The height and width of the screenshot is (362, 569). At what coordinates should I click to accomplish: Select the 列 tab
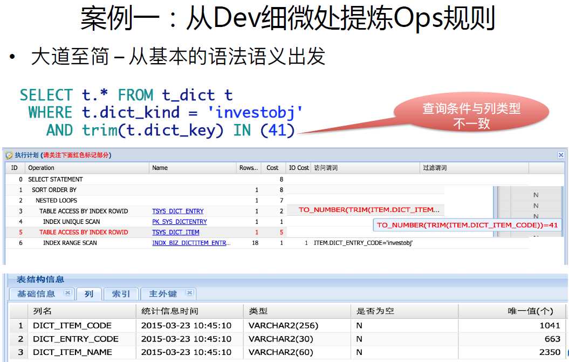[x=89, y=293]
